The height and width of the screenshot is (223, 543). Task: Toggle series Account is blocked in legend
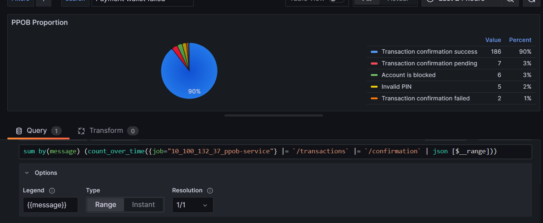click(408, 75)
